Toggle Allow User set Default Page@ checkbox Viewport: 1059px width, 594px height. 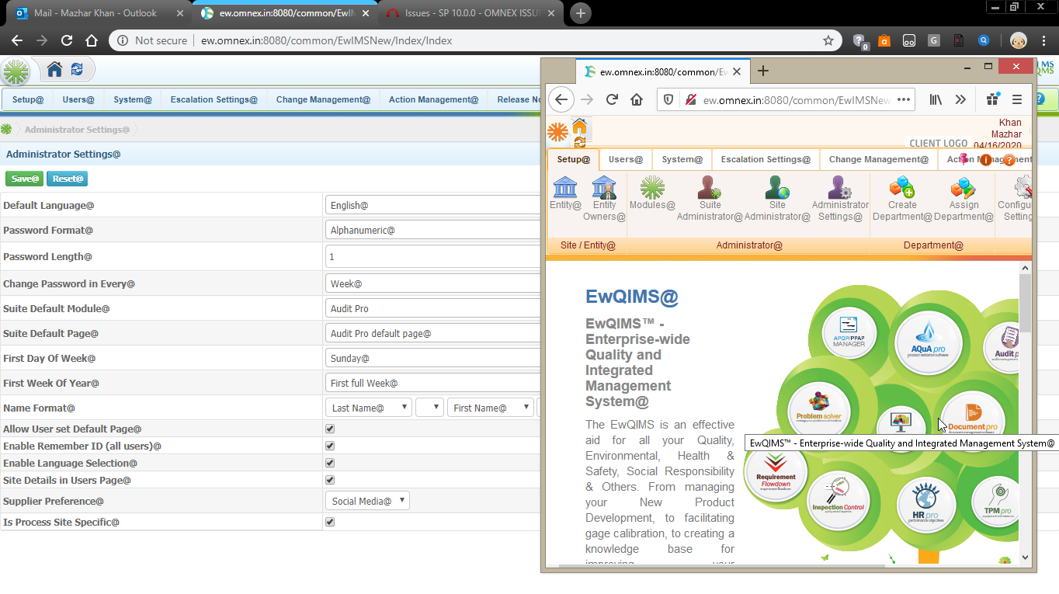330,429
